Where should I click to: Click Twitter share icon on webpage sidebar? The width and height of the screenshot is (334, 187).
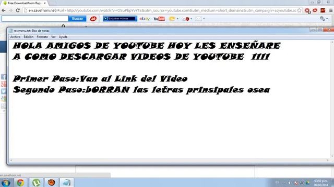point(4,91)
